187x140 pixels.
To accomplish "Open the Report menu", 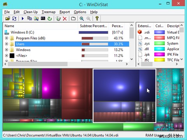I will coord(65,12).
